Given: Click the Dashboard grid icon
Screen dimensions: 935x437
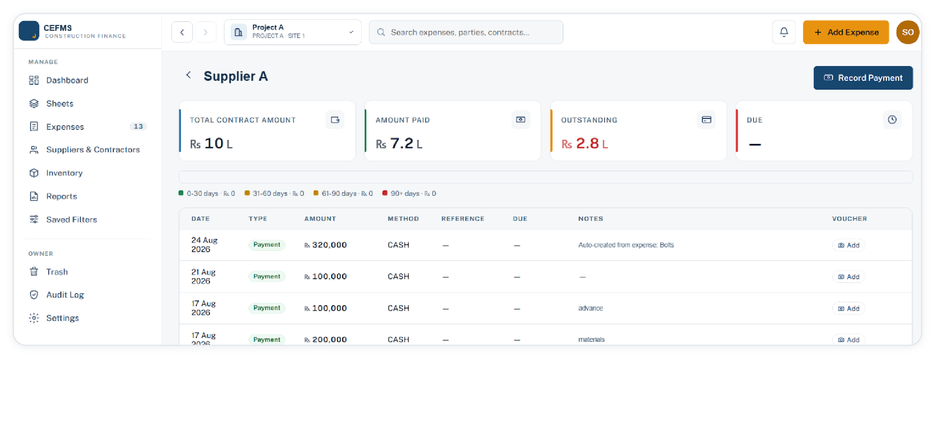Looking at the screenshot, I should (x=34, y=80).
